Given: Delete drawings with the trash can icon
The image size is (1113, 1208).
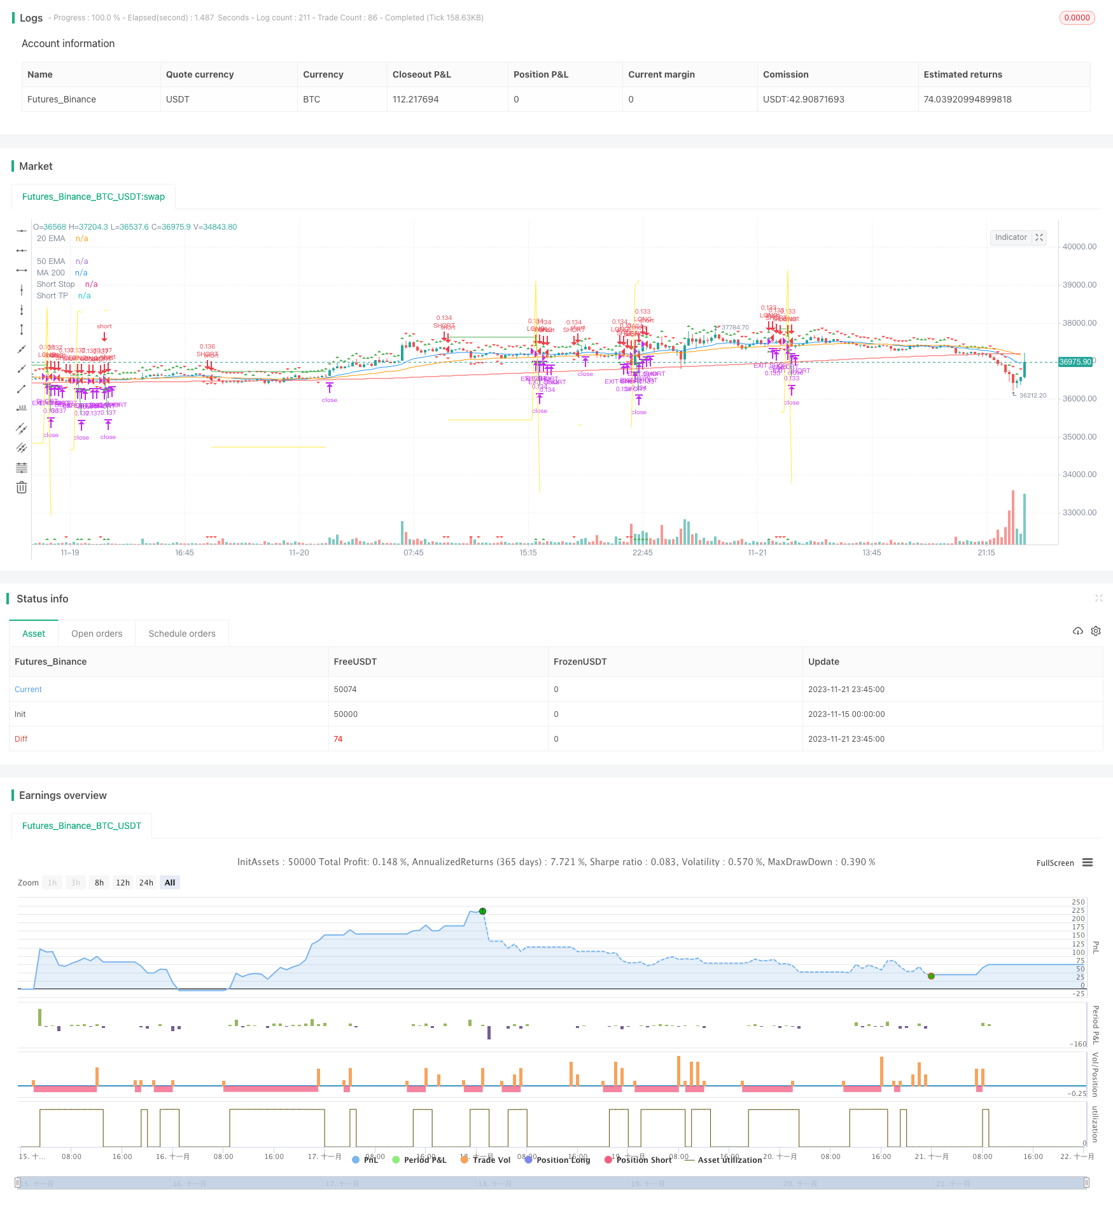Looking at the screenshot, I should pyautogui.click(x=22, y=488).
